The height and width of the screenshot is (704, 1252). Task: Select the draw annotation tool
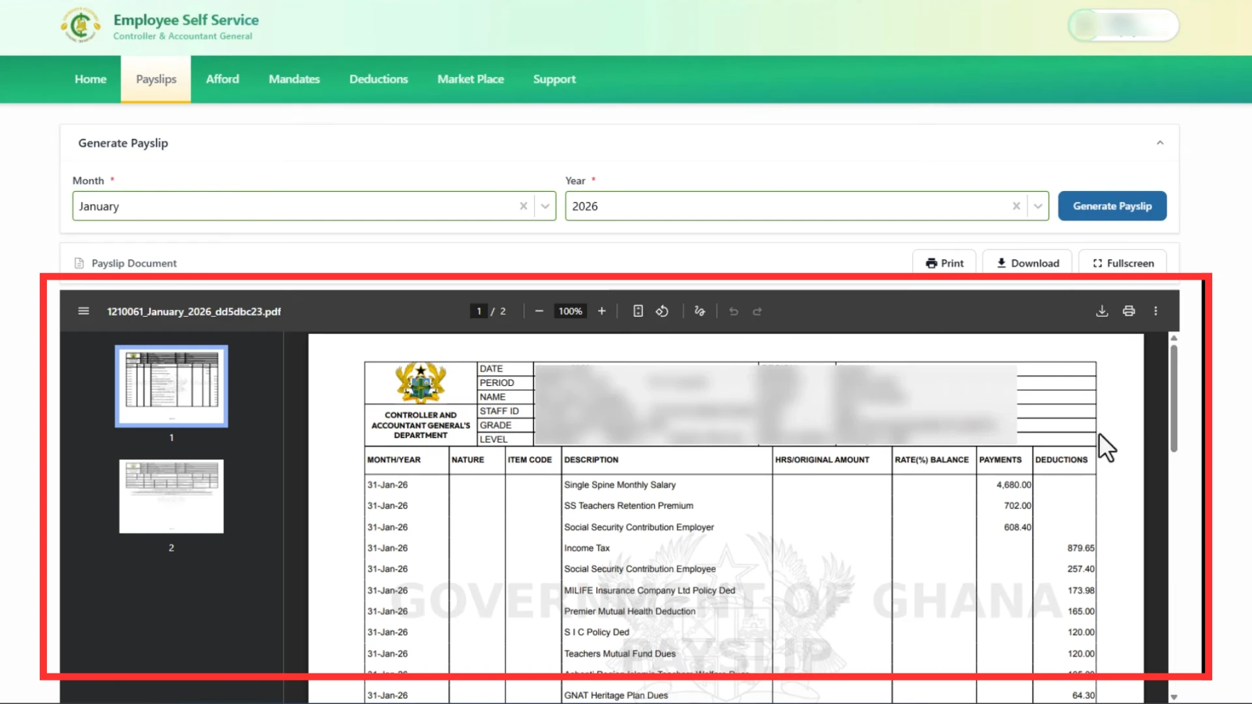coord(700,311)
